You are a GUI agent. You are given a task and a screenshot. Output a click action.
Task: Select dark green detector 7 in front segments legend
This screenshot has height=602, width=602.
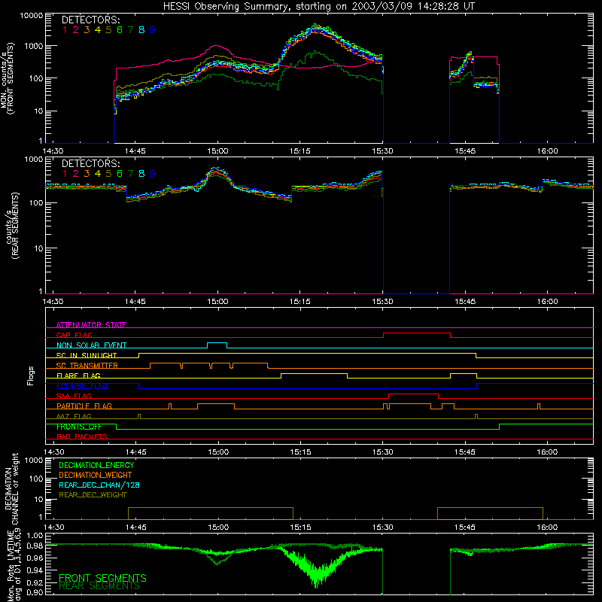[x=130, y=30]
